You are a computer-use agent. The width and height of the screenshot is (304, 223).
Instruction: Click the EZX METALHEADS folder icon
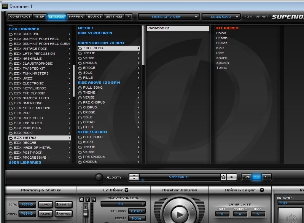[11, 88]
